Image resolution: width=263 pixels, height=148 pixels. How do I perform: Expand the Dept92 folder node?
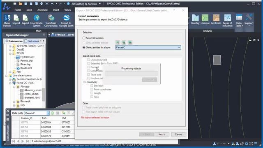(10, 50)
